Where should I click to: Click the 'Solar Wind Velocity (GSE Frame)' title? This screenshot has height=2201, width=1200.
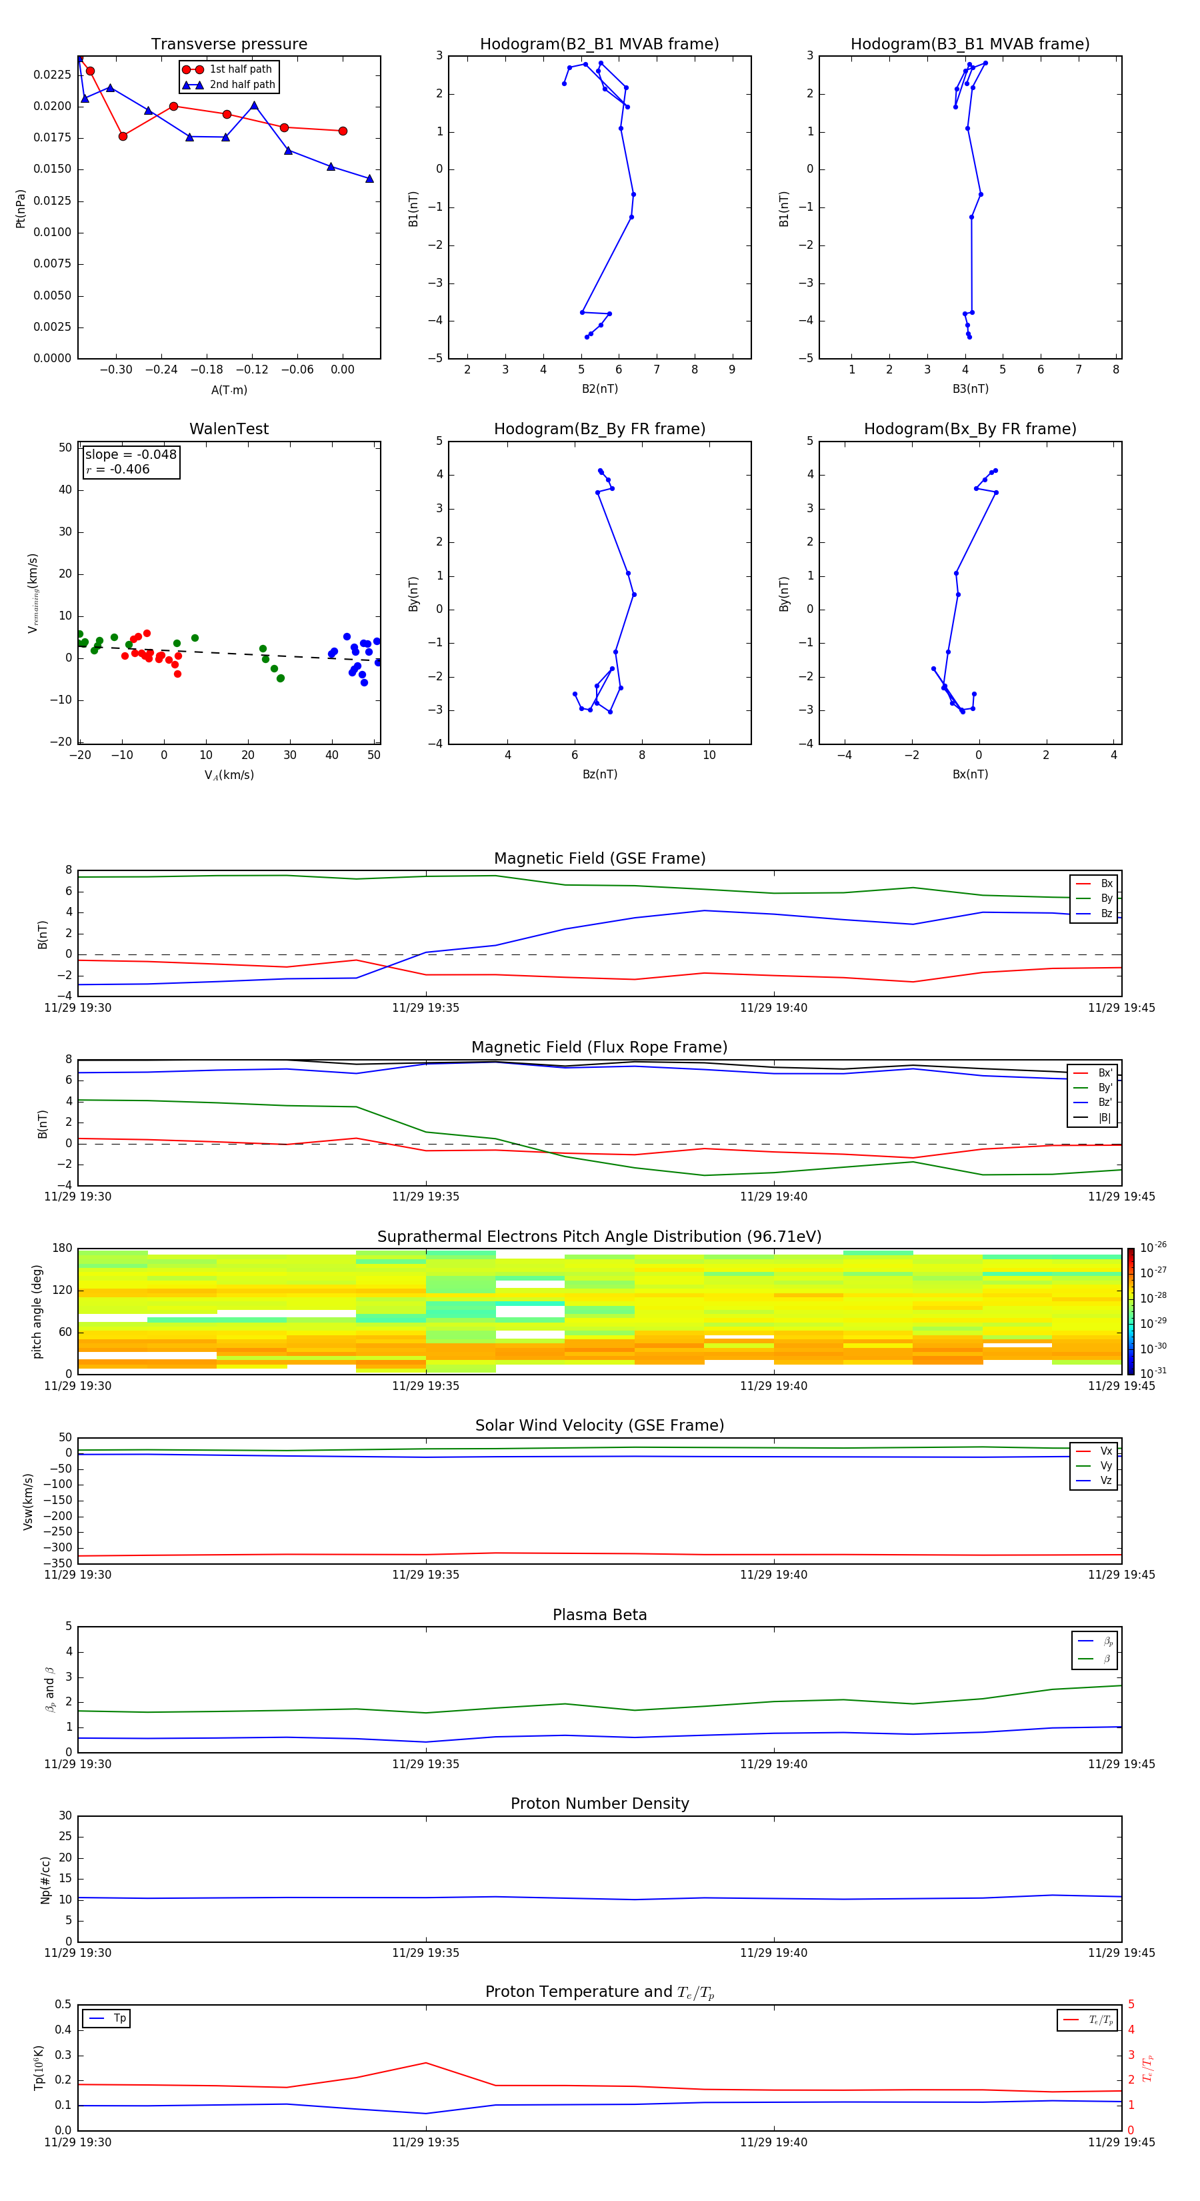599,1425
